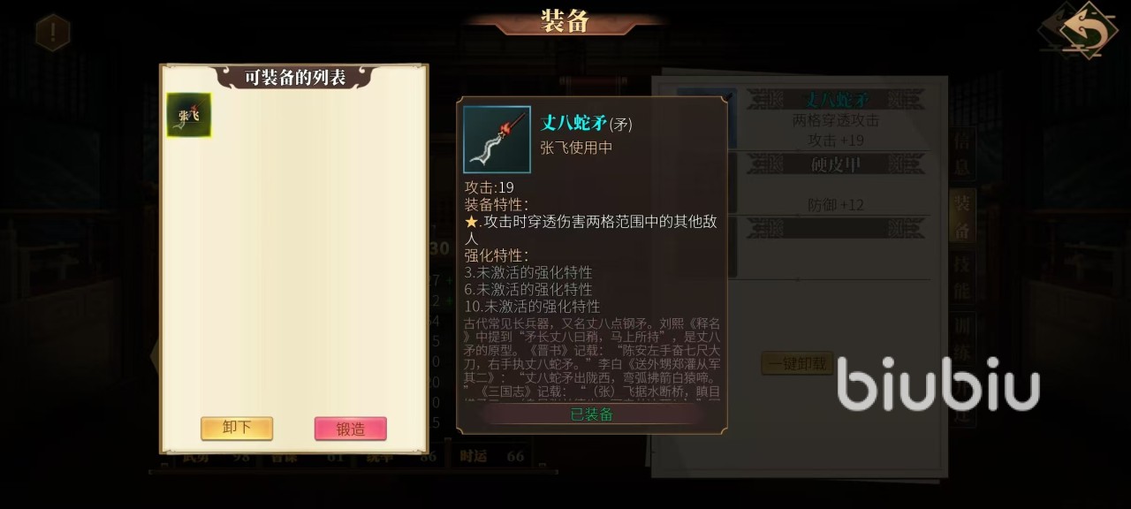This screenshot has width=1131, height=509.
Task: Select Zhang Fei's spear in equippable list
Action: pos(189,115)
